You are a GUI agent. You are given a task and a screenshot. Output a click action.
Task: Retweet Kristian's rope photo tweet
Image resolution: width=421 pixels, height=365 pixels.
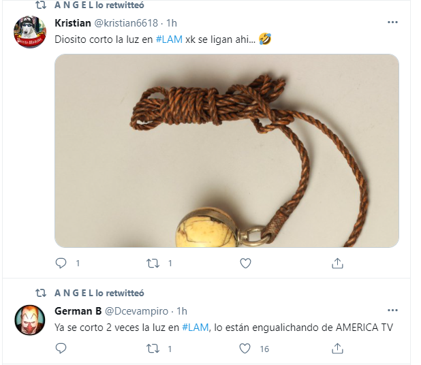153,264
